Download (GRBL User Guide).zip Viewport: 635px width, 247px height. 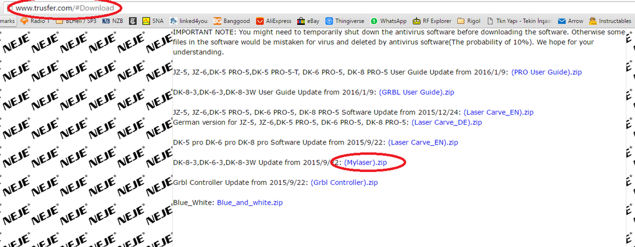tap(416, 92)
